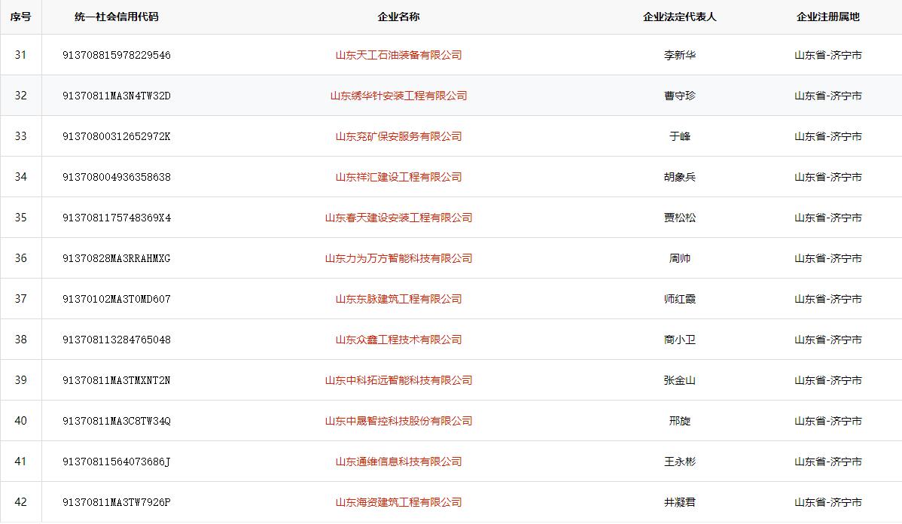Click 山东东脉建筑工程有限公司 link
The height and width of the screenshot is (524, 902).
coord(398,299)
